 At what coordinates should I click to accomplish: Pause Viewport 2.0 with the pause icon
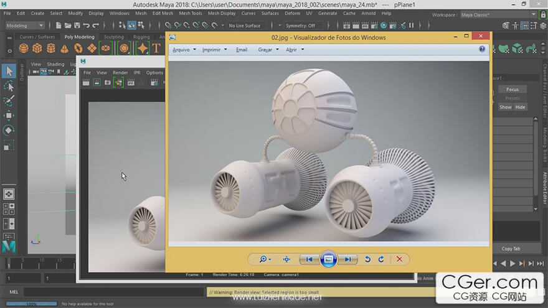pyautogui.click(x=412, y=25)
